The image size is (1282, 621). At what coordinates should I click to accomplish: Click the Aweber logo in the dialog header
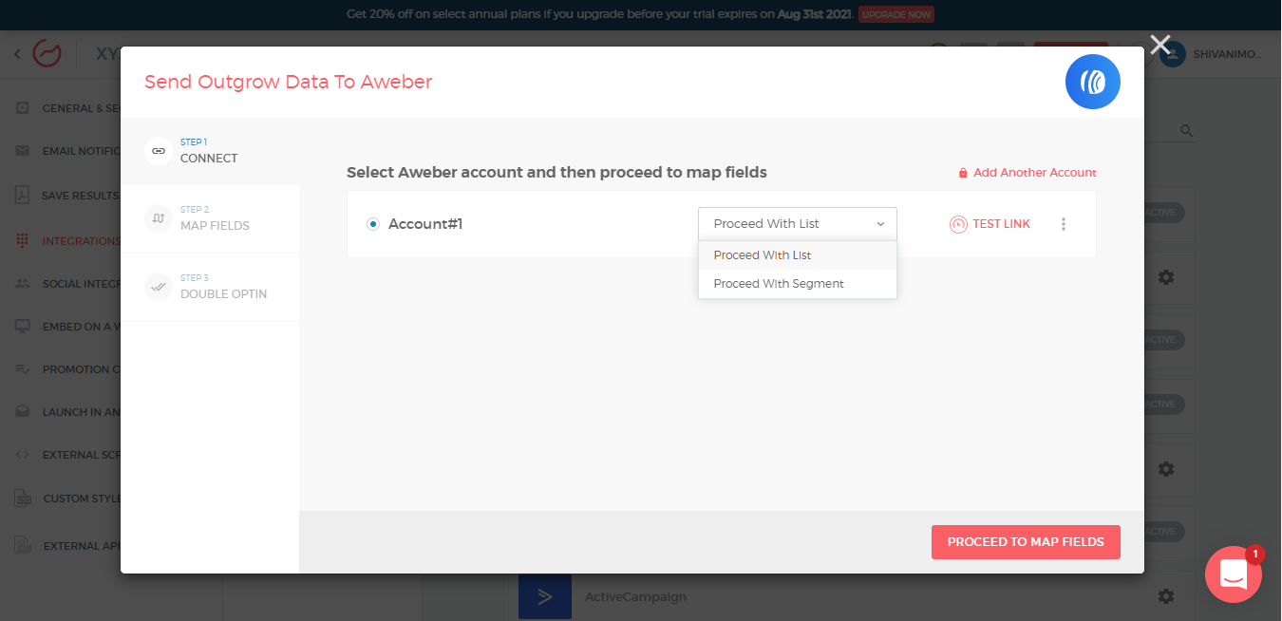pos(1092,82)
